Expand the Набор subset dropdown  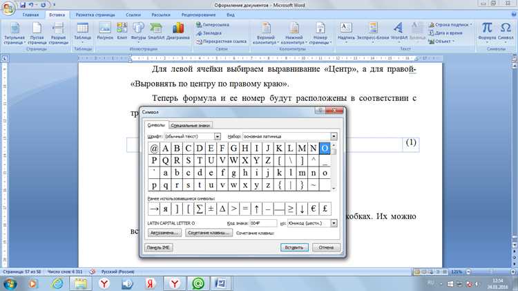334,136
